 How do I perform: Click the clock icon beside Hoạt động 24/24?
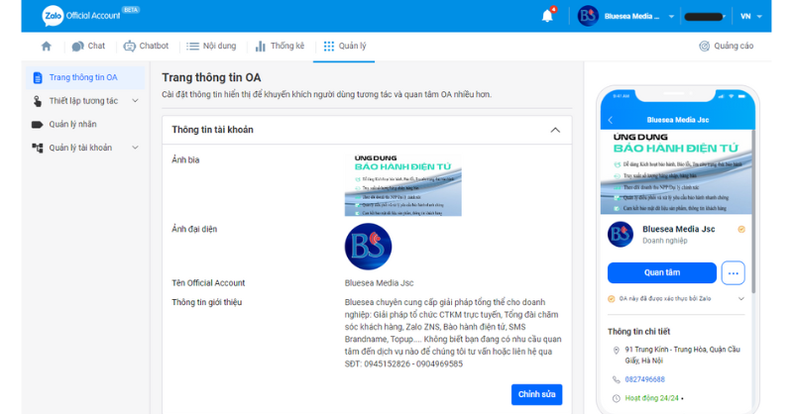616,398
